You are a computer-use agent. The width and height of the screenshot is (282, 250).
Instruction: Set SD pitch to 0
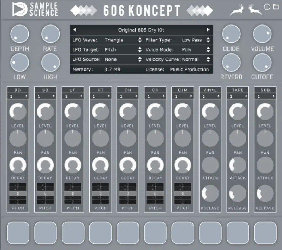pyautogui.click(x=45, y=193)
